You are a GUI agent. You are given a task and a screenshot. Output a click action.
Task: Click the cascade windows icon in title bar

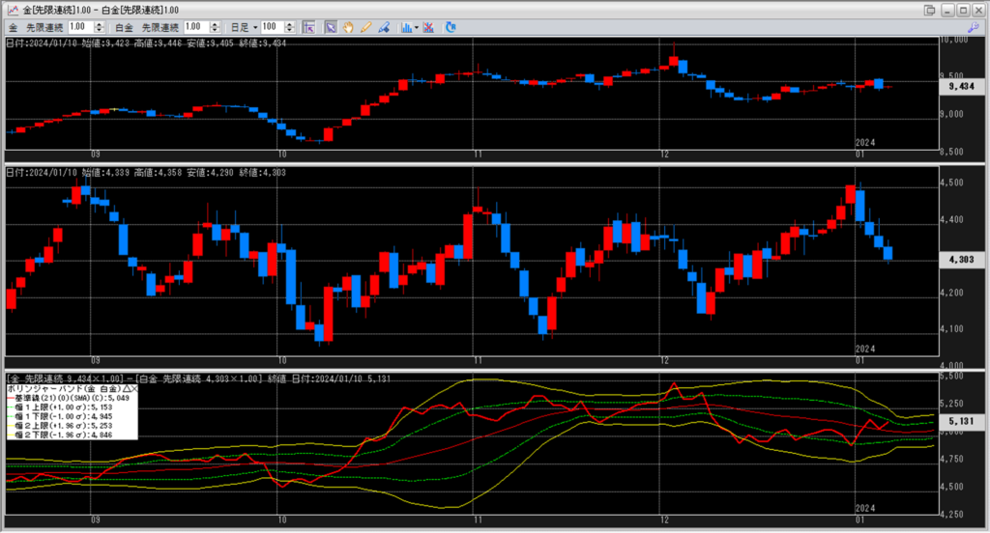[929, 10]
